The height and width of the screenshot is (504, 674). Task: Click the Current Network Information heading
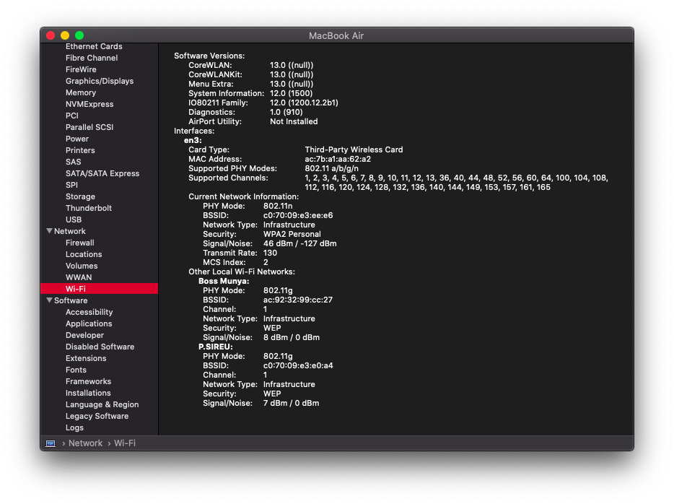coord(243,197)
